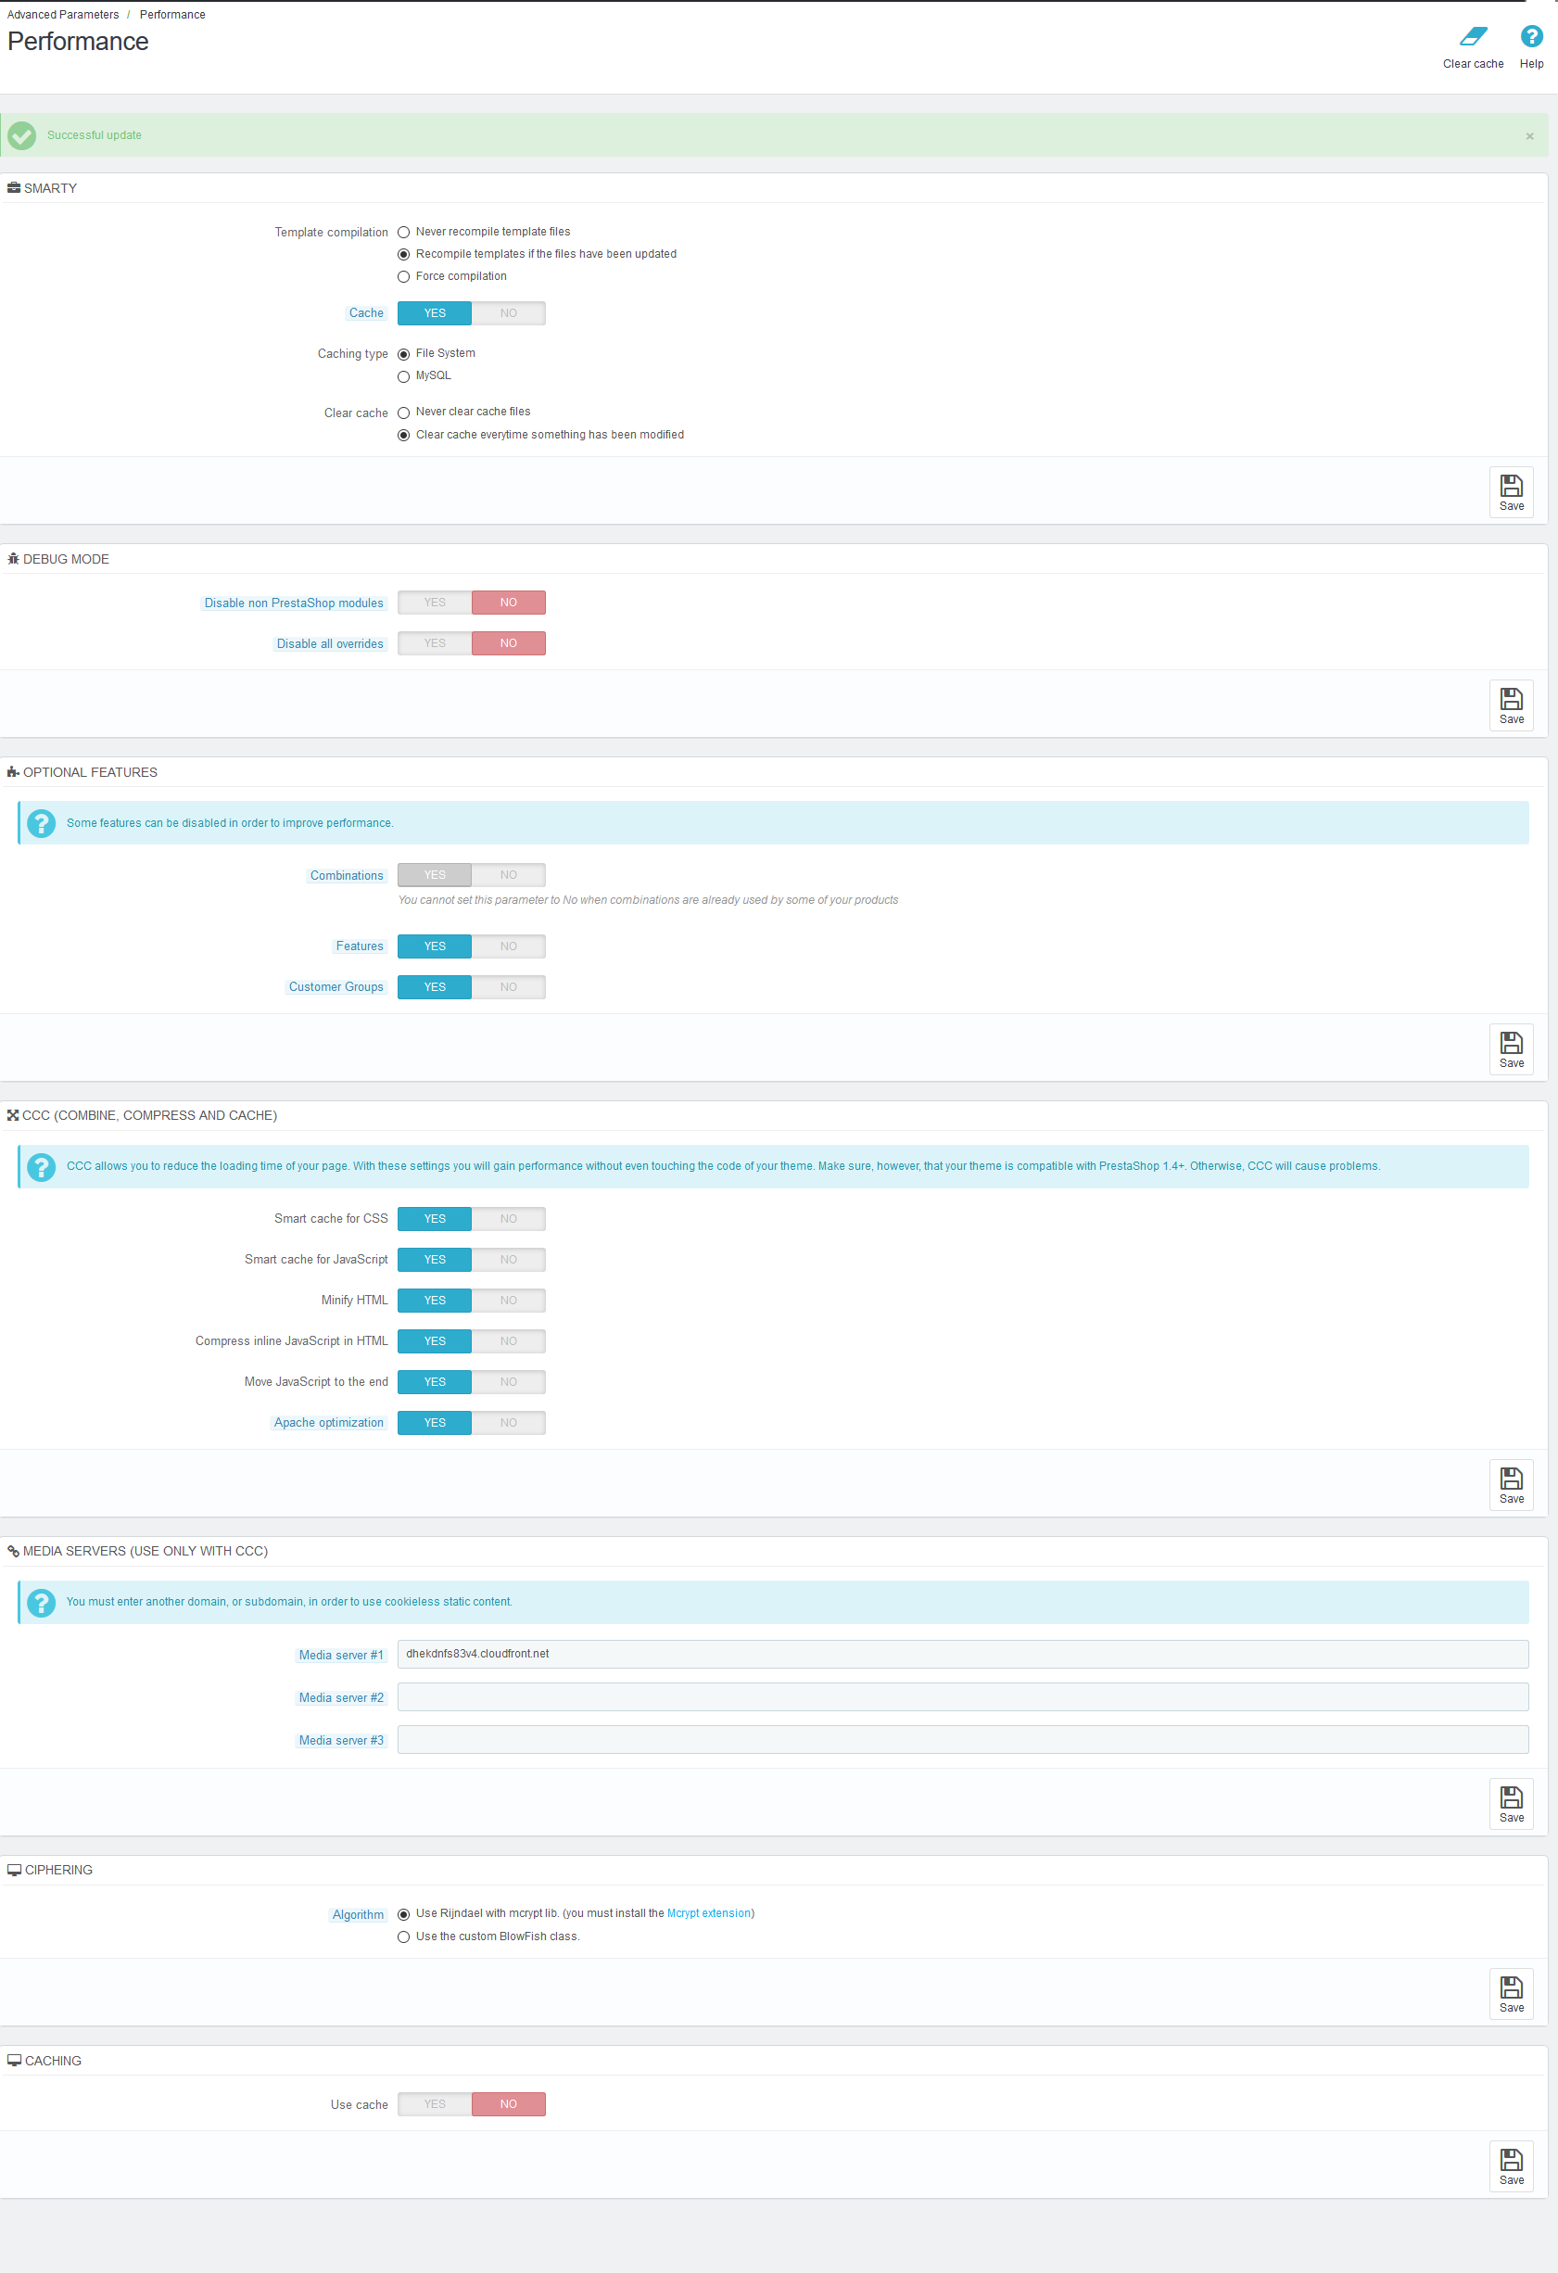Viewport: 1558px width, 2273px height.
Task: Save the Ciphering section
Action: [x=1511, y=1993]
